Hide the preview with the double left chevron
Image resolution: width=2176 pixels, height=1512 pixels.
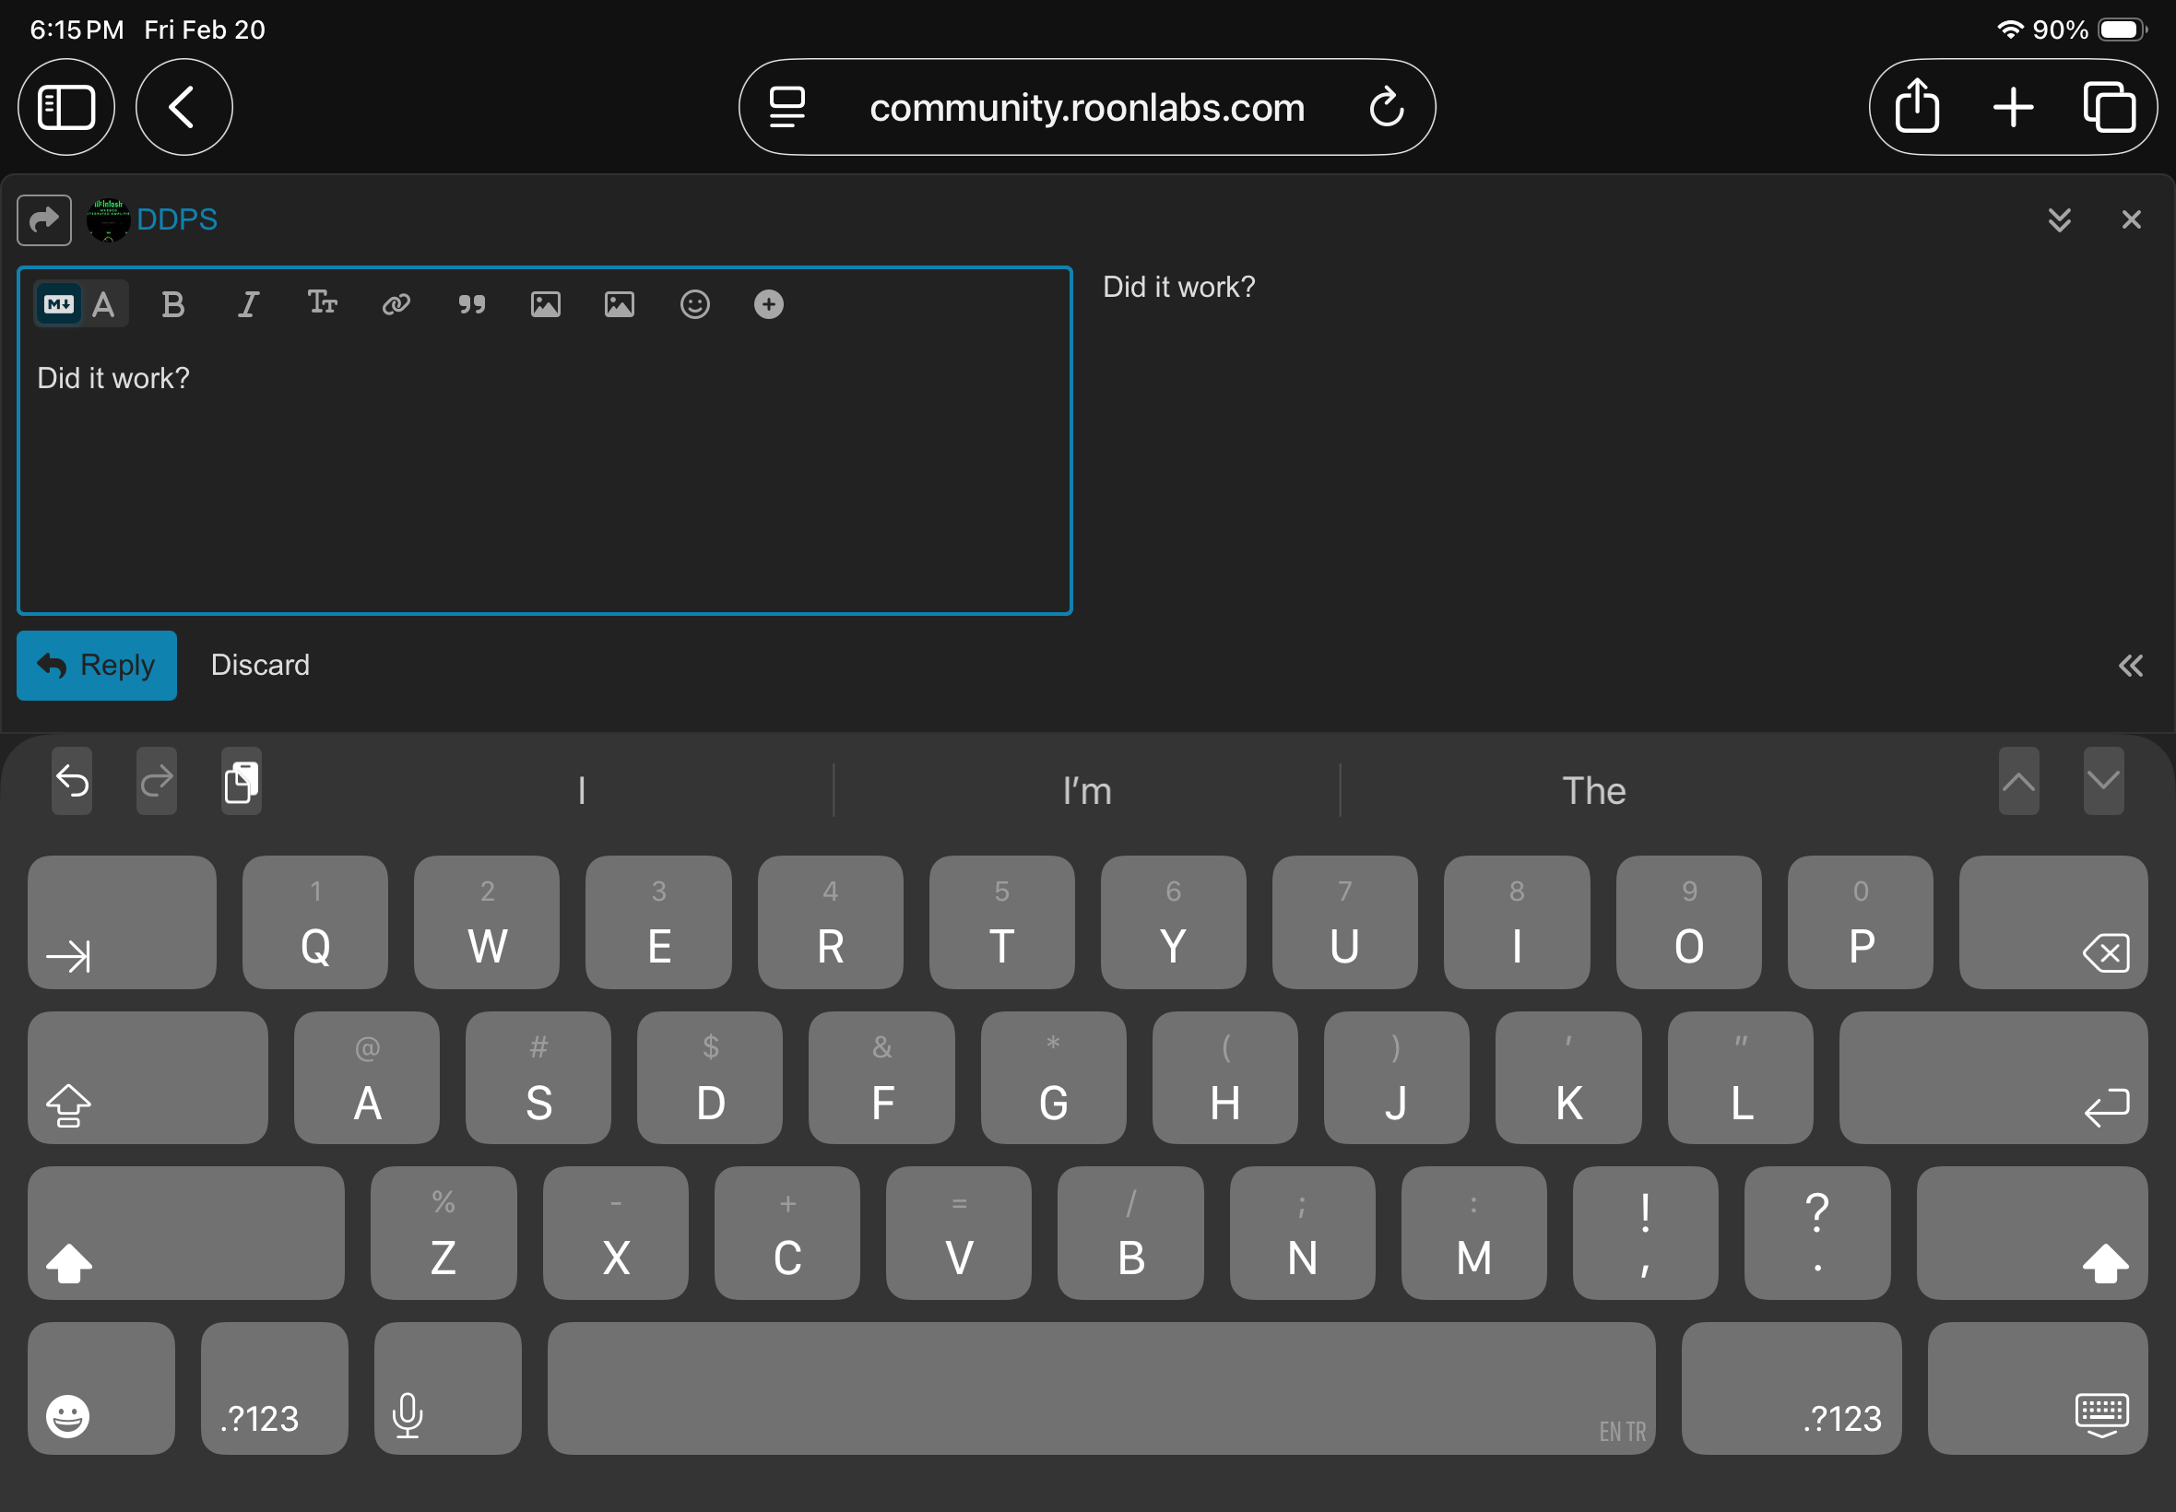click(x=2130, y=666)
